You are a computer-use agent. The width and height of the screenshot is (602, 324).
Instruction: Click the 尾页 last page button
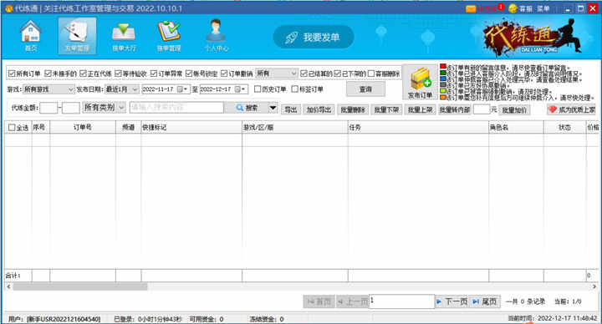[484, 301]
